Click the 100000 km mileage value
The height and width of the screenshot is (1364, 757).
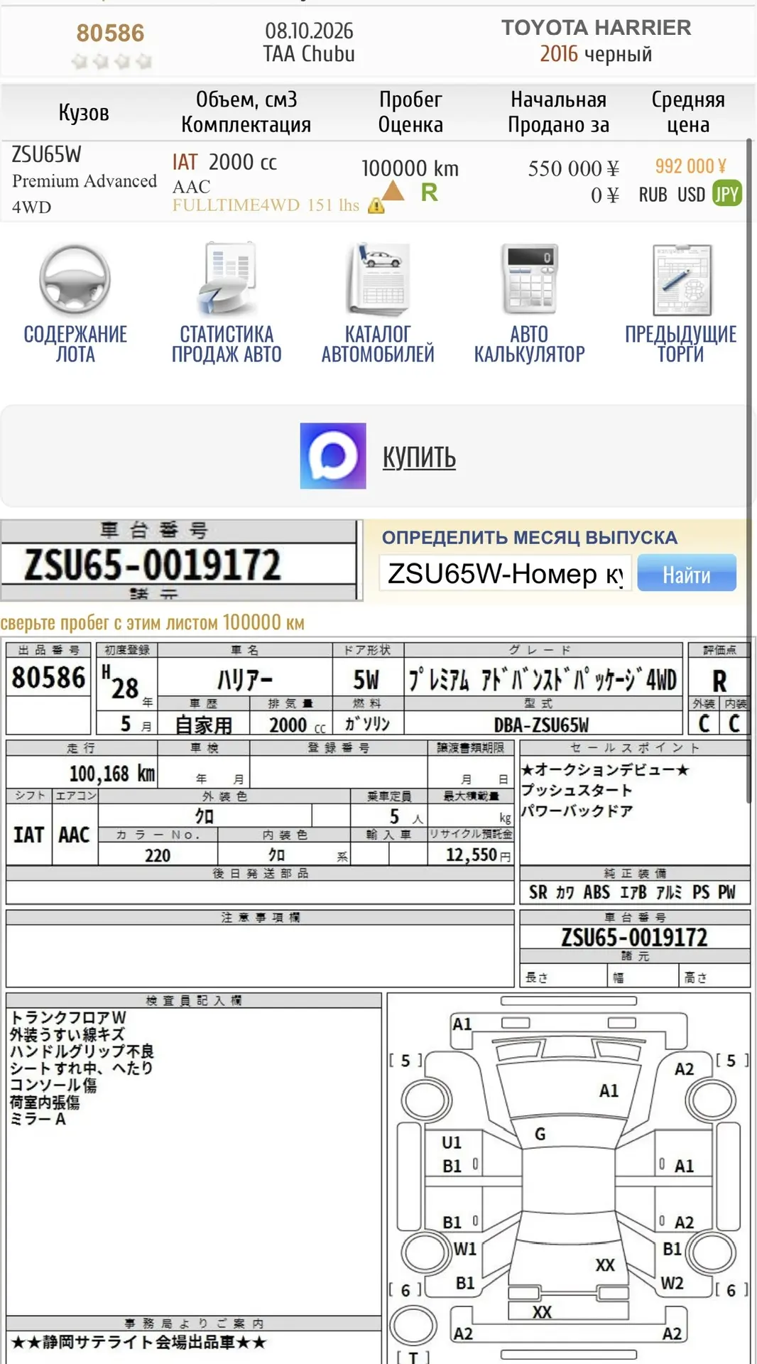[x=410, y=168]
